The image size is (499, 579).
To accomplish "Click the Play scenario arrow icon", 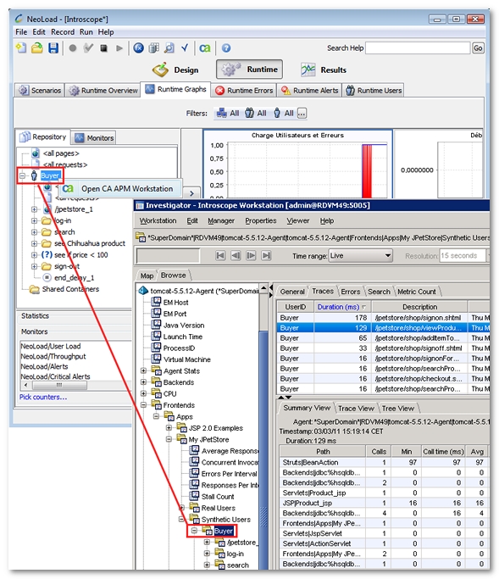I will click(119, 48).
